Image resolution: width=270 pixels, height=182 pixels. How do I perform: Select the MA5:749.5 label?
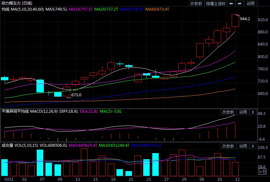[x=56, y=9]
